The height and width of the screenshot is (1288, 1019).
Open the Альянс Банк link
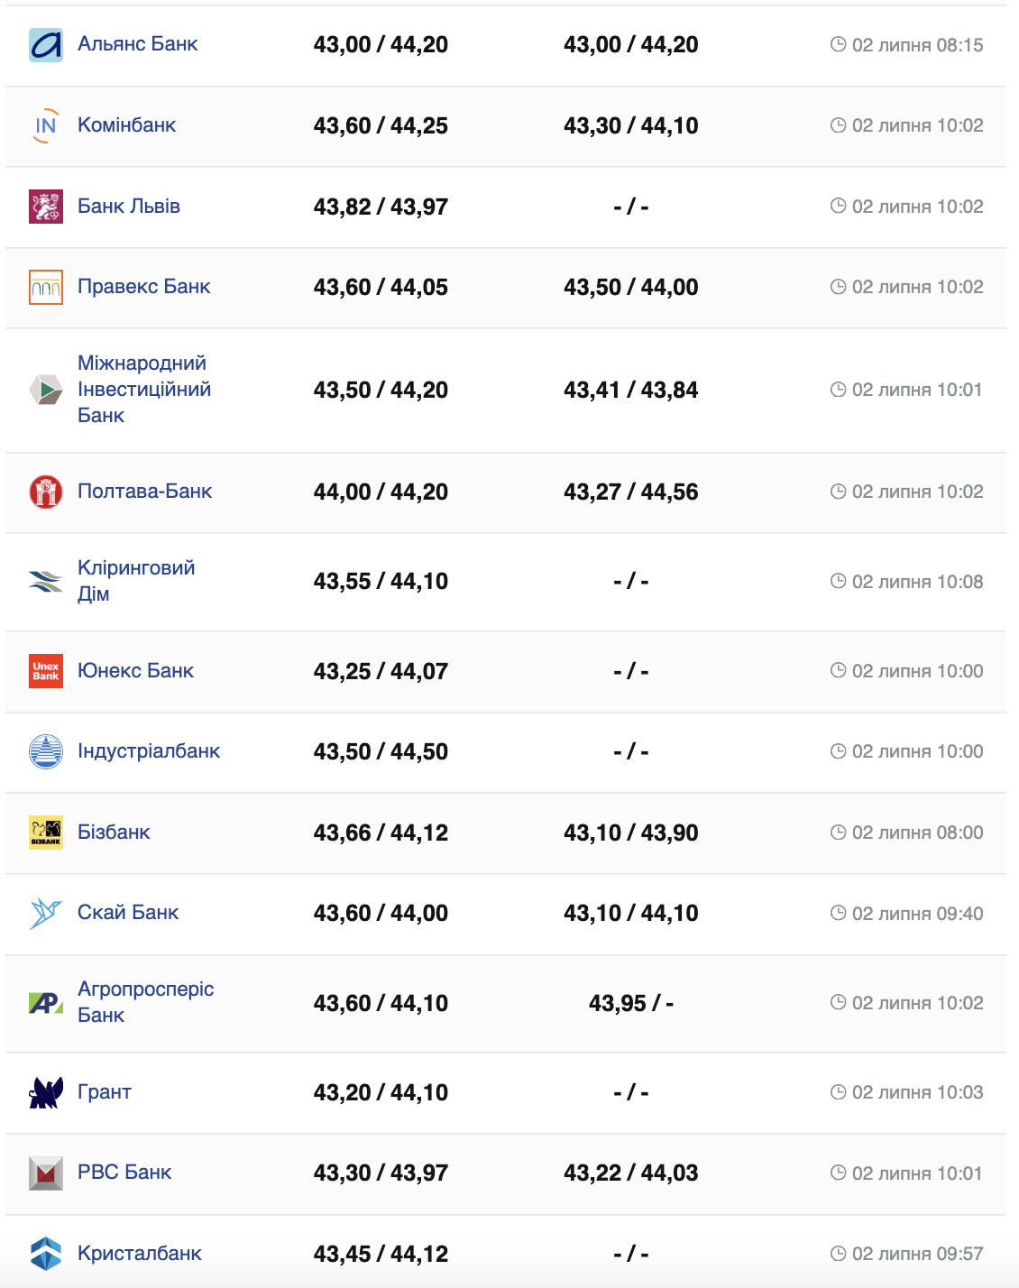pos(137,44)
